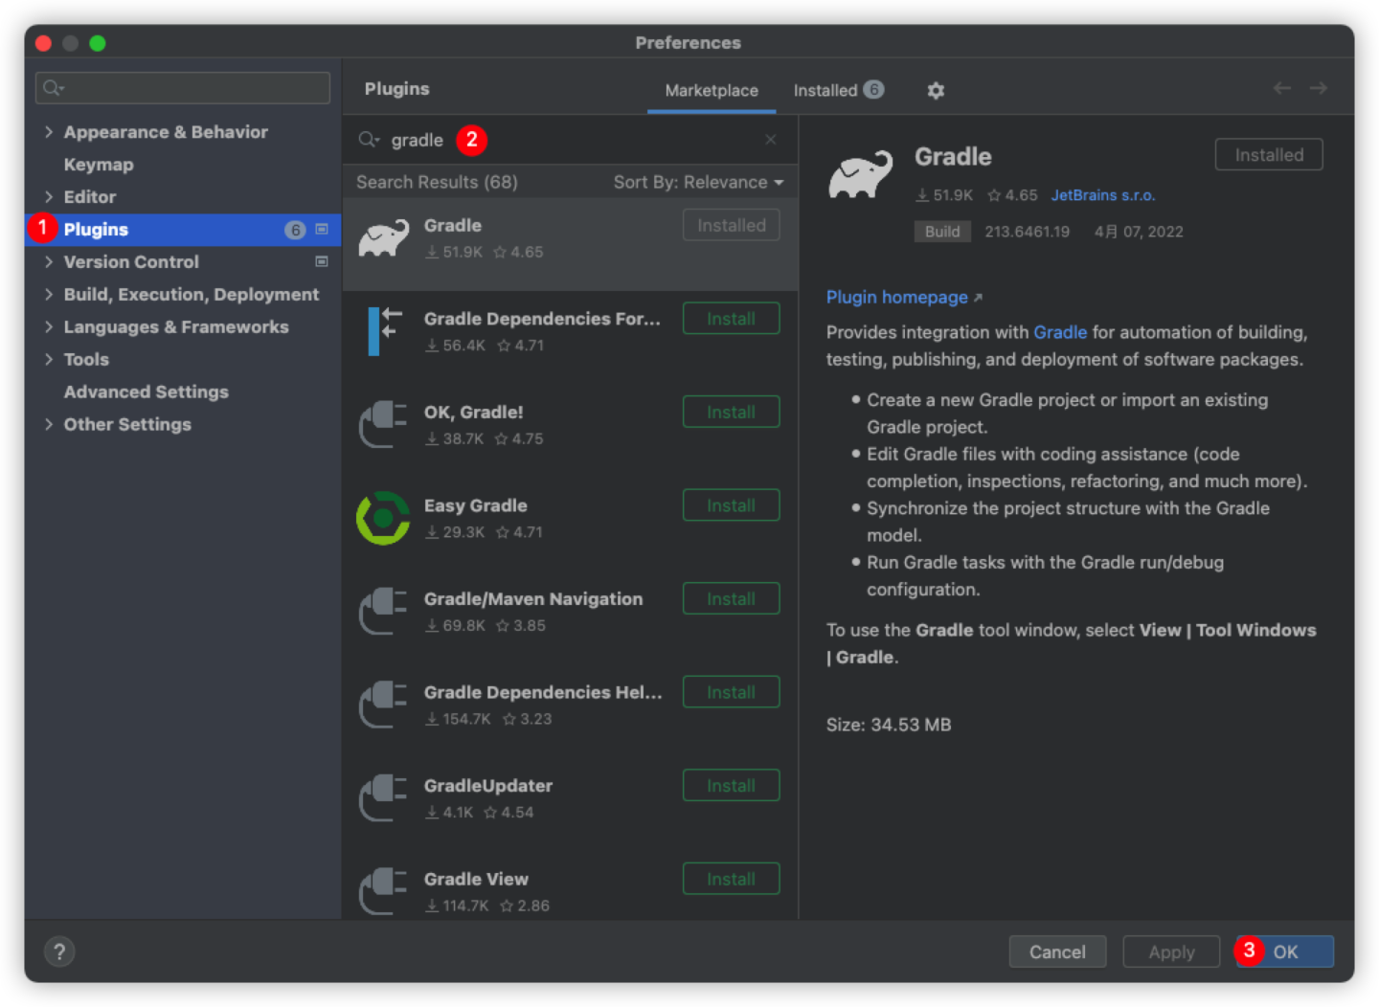Expand the Other Settings section

pos(48,424)
